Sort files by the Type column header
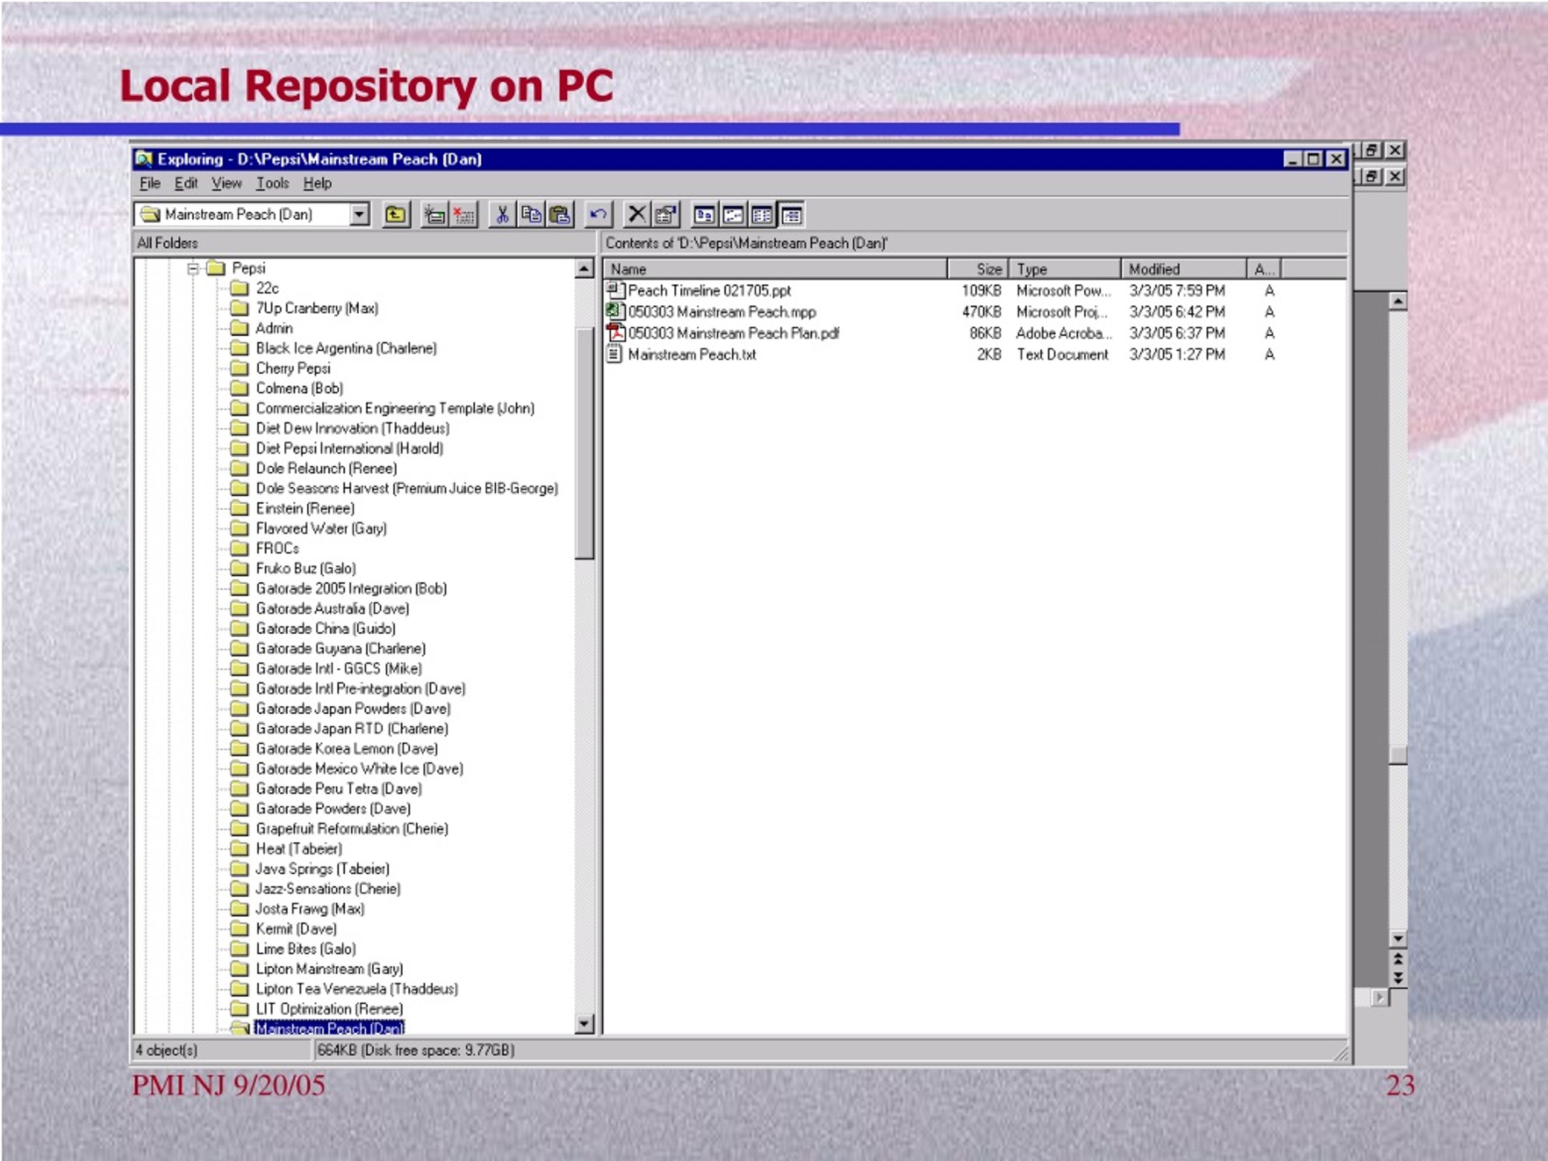 (1065, 270)
